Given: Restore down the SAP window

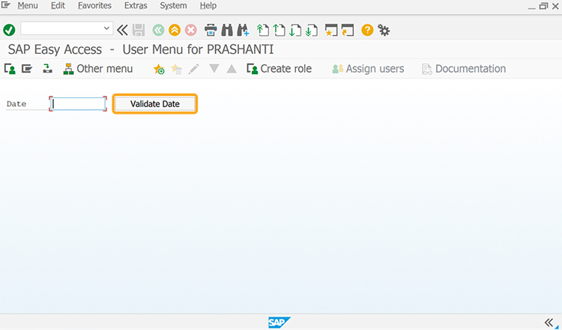Looking at the screenshot, I should coord(544,6).
